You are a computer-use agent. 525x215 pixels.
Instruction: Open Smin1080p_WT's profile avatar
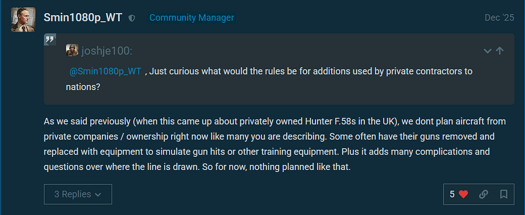point(23,19)
